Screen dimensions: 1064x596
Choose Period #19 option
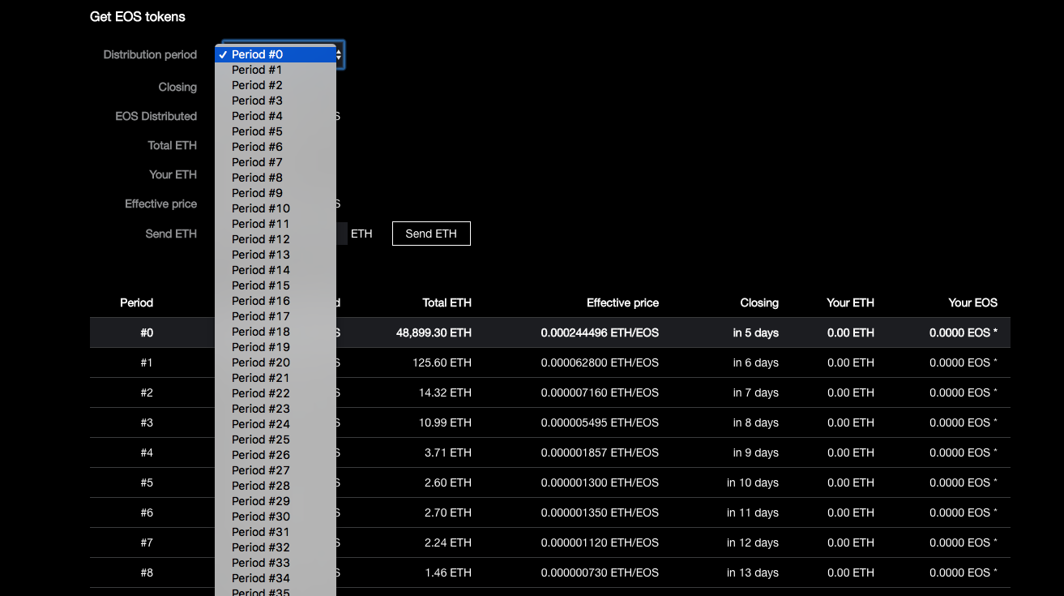click(x=276, y=347)
